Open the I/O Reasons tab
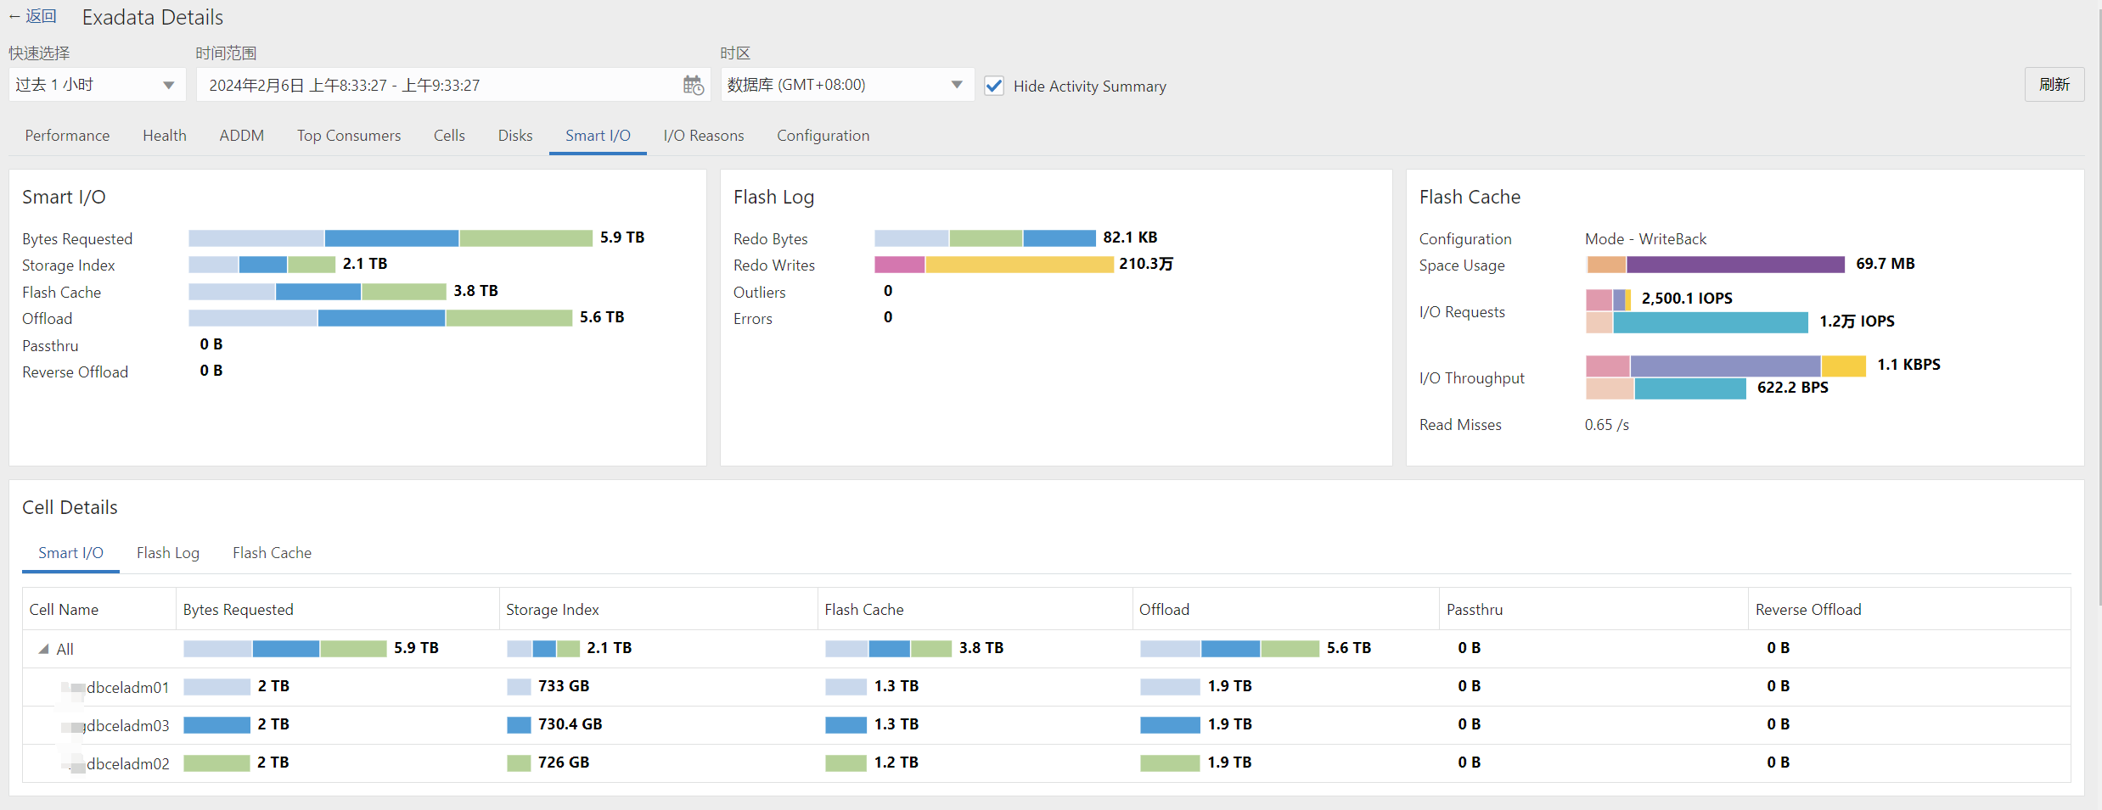2102x810 pixels. pos(704,136)
